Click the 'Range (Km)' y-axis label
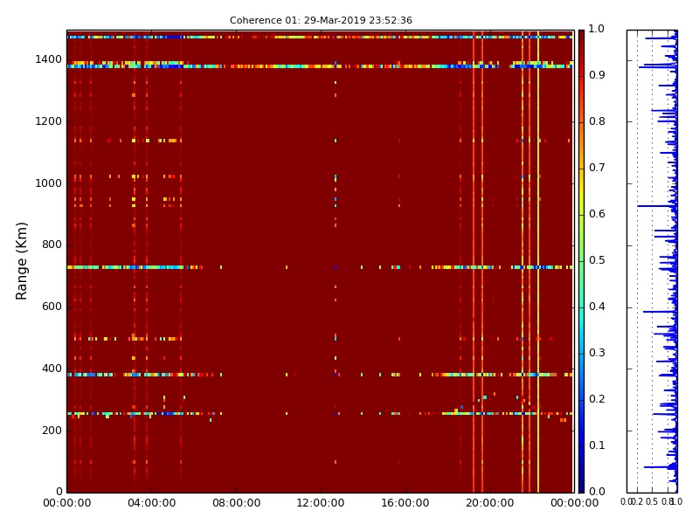This screenshot has height=524, width=699. pyautogui.click(x=21, y=261)
